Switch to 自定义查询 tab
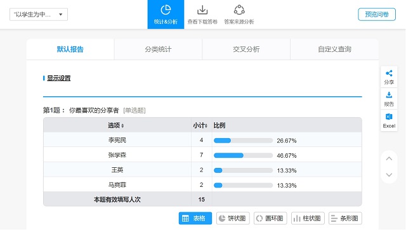This screenshot has height=230, width=406. click(x=334, y=49)
